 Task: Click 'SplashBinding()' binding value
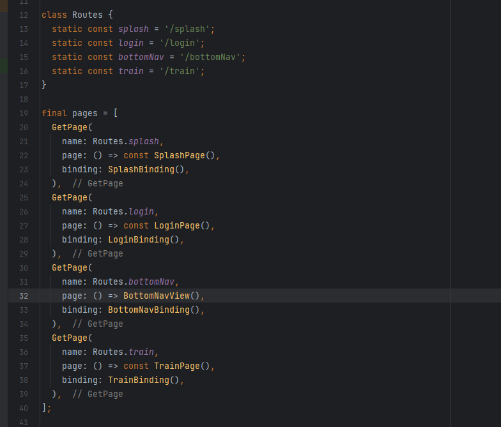(x=146, y=170)
